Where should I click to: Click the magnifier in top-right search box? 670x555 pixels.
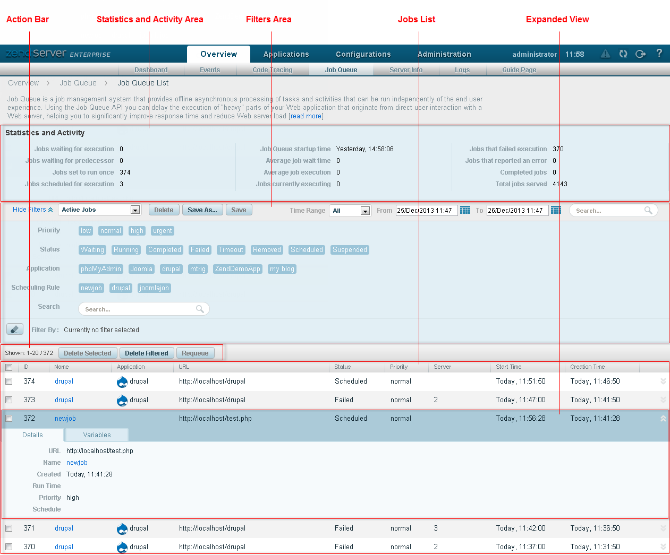pos(648,211)
